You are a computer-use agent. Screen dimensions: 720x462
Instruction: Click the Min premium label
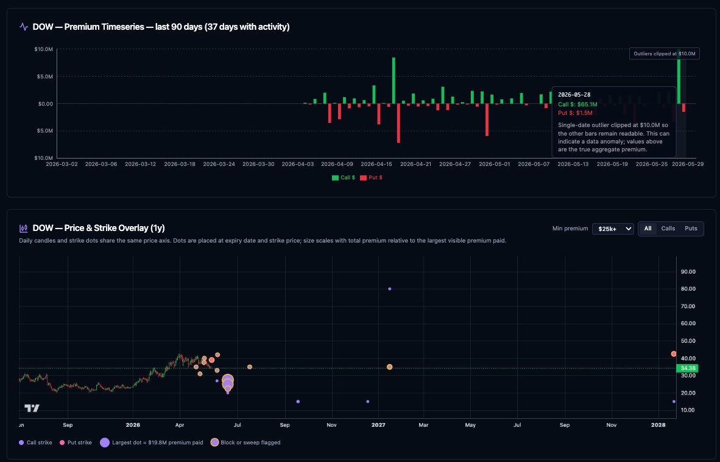(570, 228)
